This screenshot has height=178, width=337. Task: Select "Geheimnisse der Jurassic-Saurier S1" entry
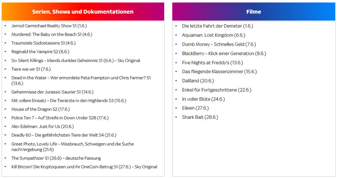52,92
